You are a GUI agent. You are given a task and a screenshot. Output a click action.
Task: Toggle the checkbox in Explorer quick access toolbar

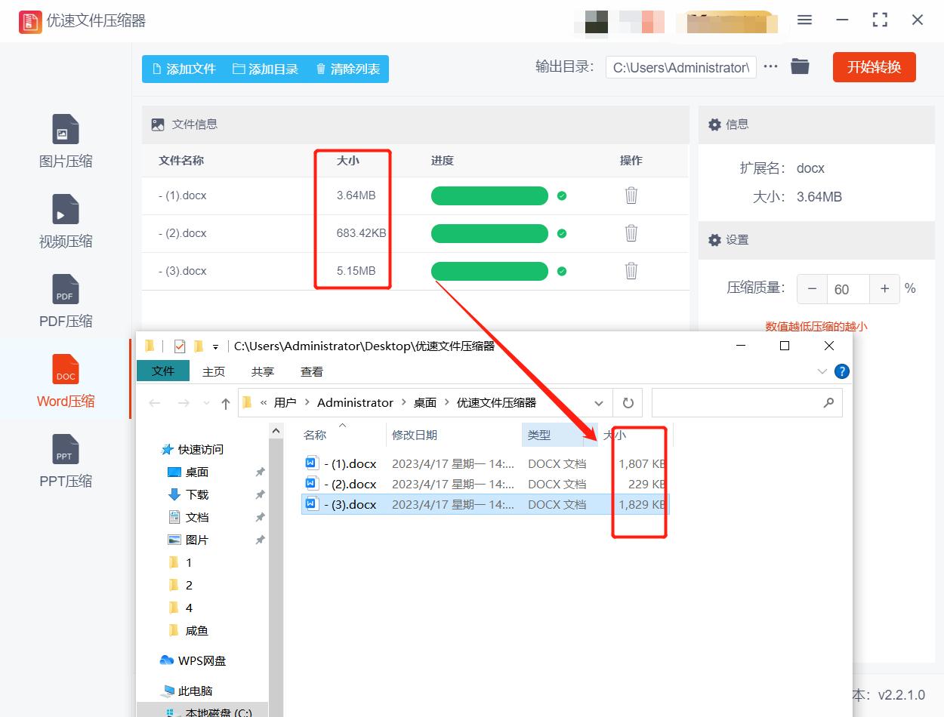180,346
